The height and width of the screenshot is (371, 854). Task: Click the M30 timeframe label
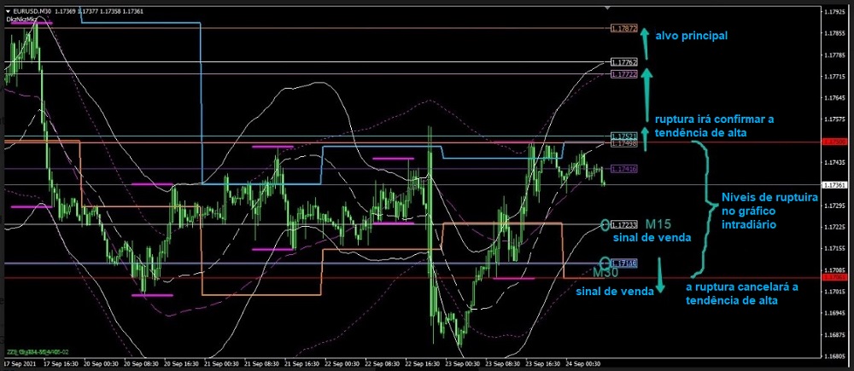(606, 273)
